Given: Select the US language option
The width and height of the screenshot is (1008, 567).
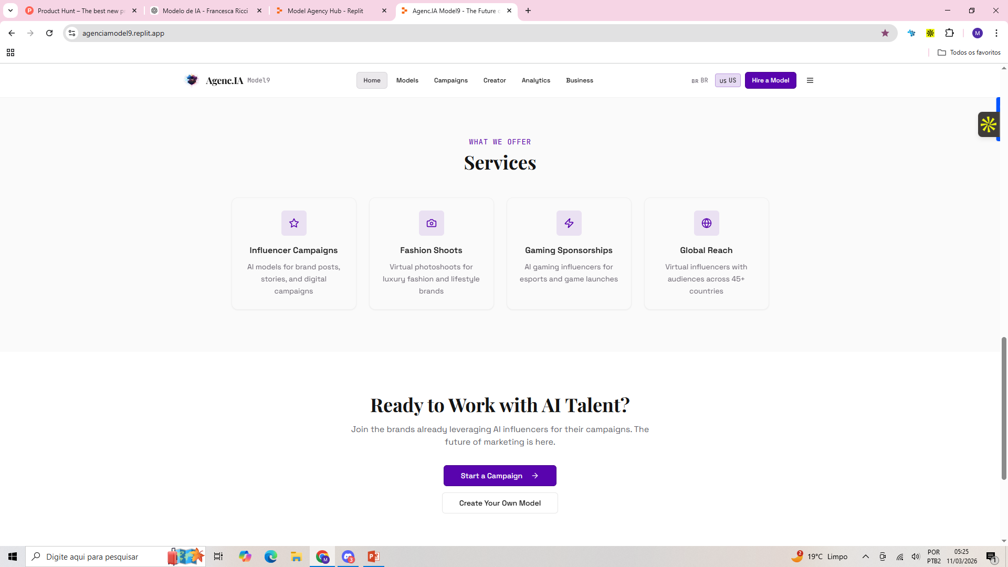Looking at the screenshot, I should (728, 80).
